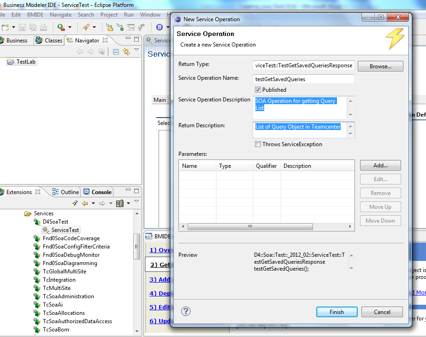Close the Extensions view tab

38,192
